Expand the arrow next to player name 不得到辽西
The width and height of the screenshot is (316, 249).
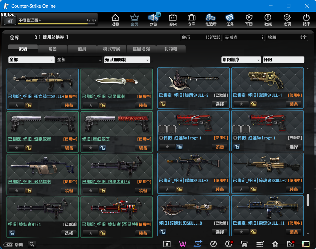tap(40, 20)
